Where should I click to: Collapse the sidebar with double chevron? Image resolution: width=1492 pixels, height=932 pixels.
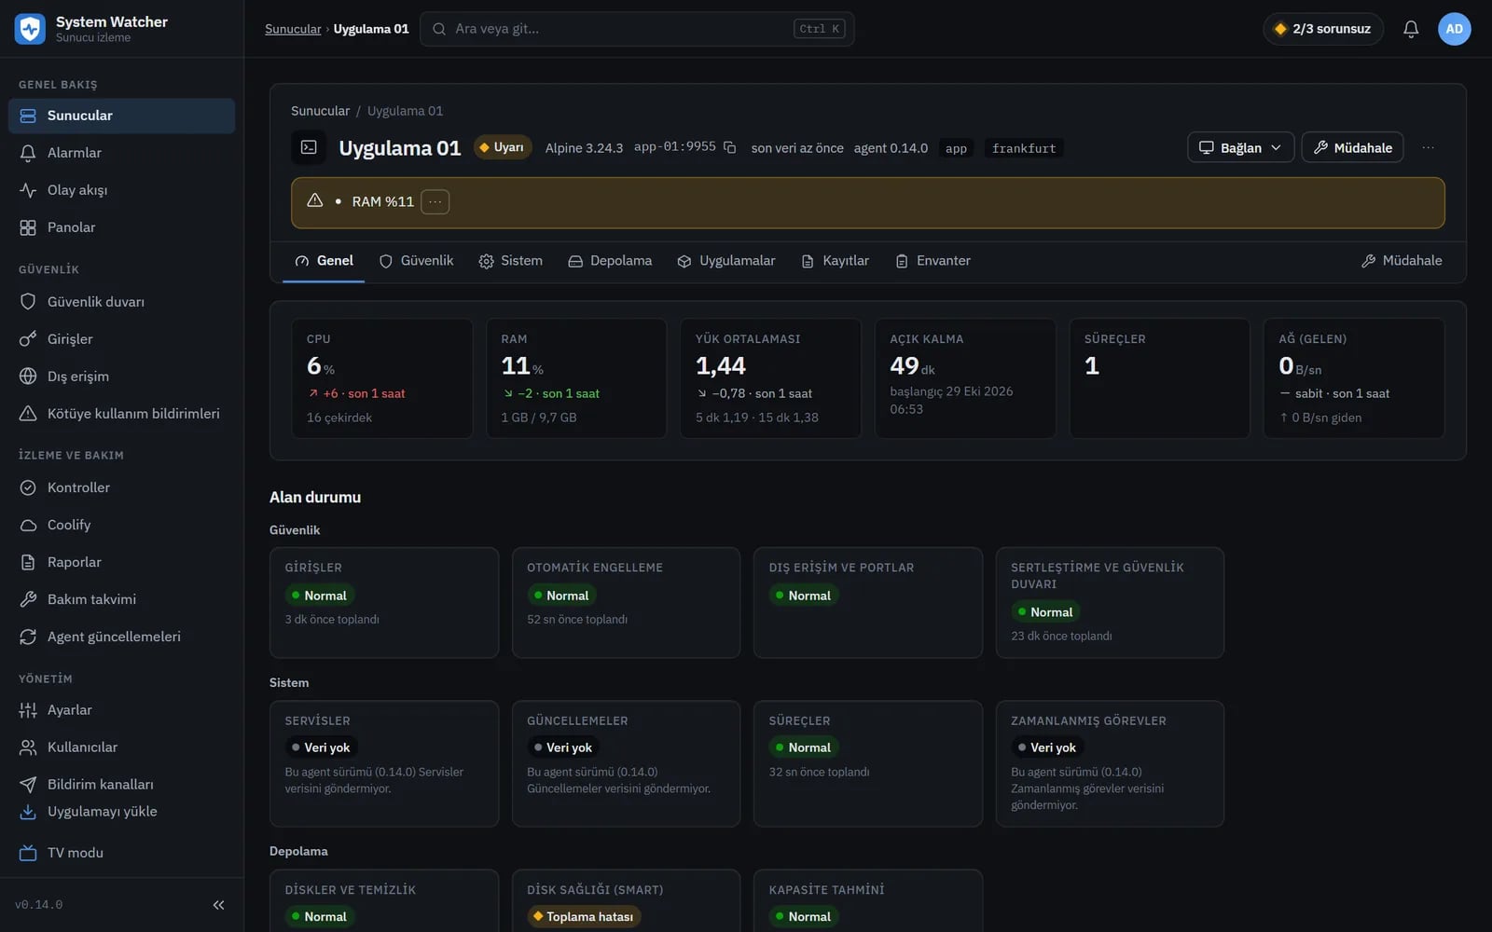click(218, 905)
